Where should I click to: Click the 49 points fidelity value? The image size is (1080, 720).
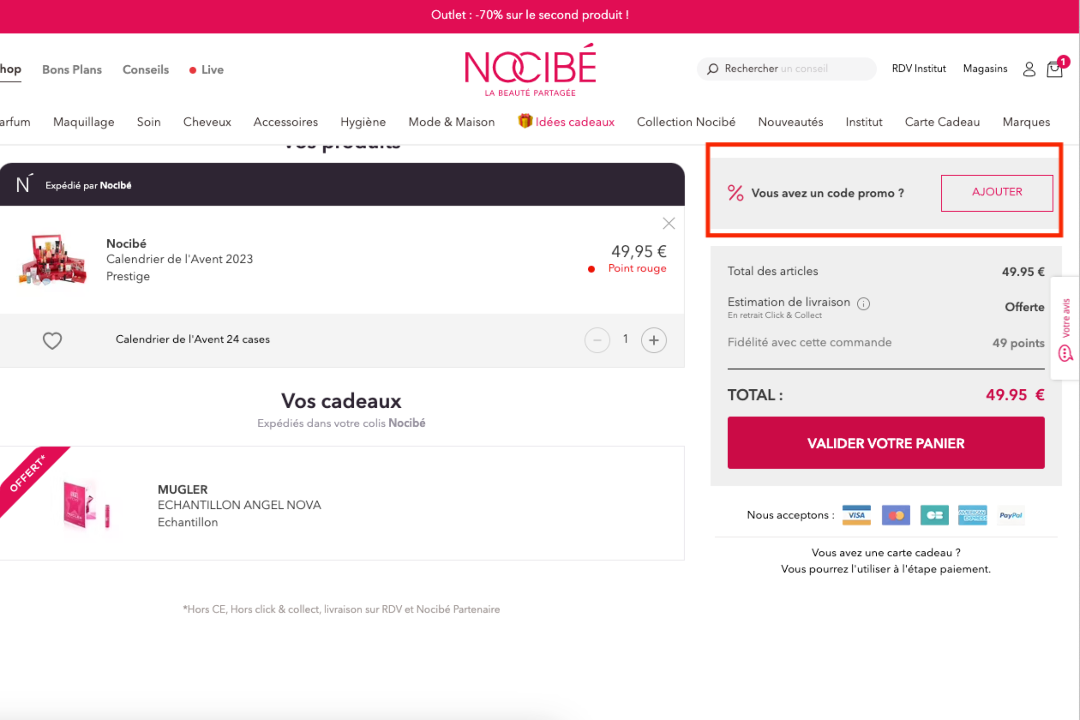[1018, 342]
